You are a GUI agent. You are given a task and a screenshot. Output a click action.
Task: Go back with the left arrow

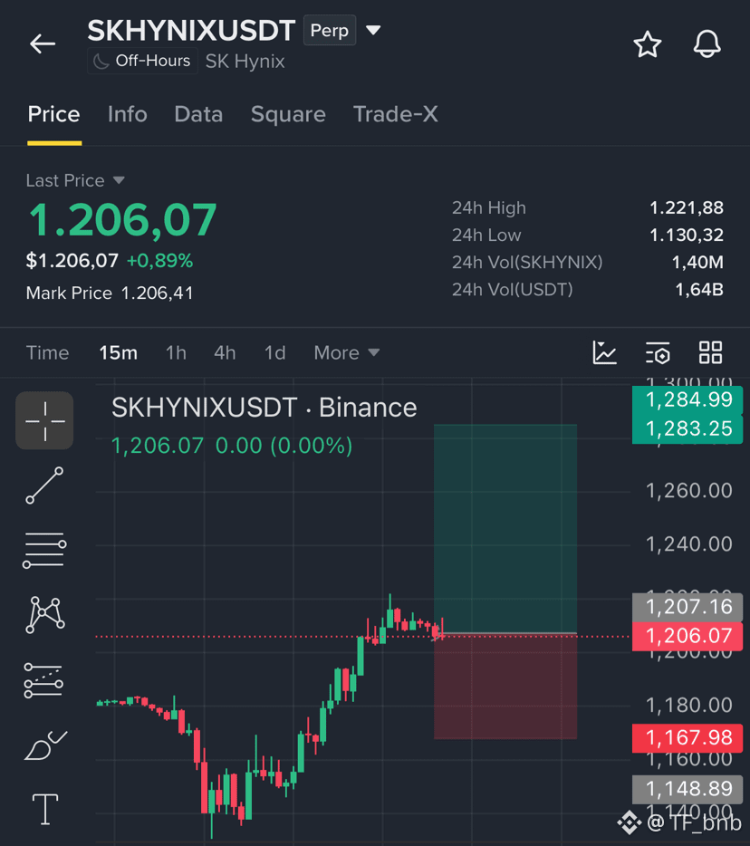point(43,43)
